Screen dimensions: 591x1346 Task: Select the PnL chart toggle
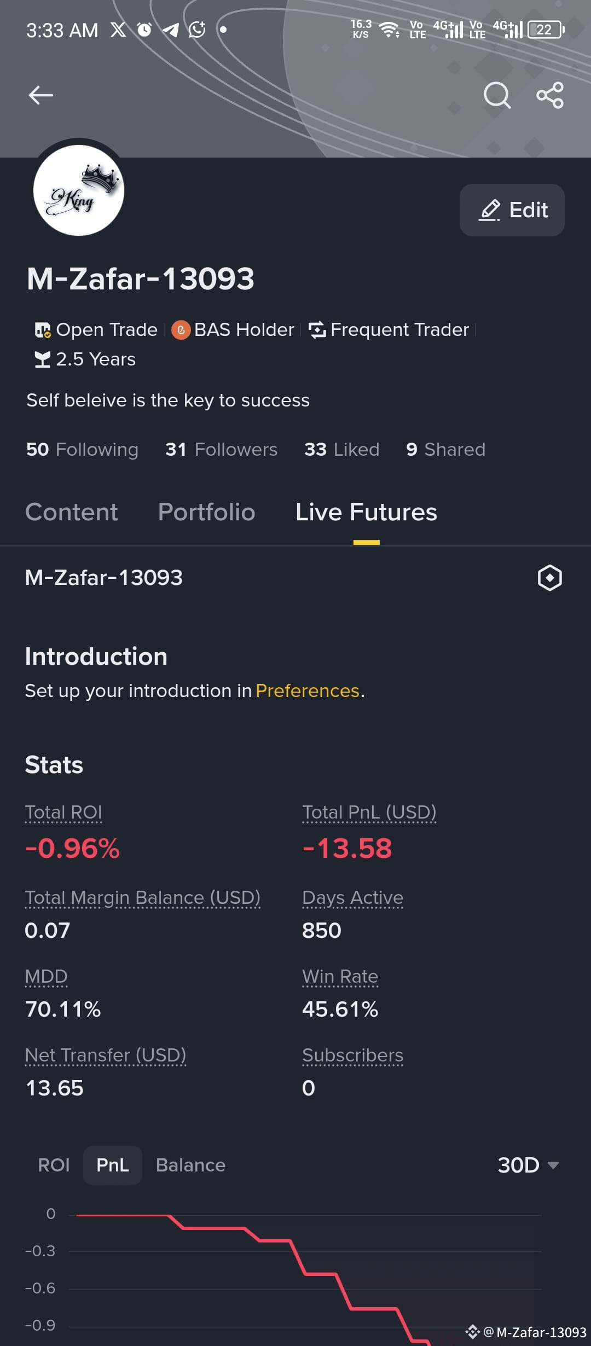(113, 1165)
